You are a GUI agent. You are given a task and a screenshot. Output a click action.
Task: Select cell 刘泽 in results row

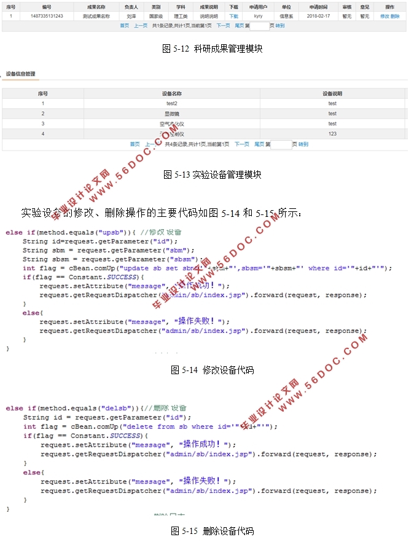[131, 17]
